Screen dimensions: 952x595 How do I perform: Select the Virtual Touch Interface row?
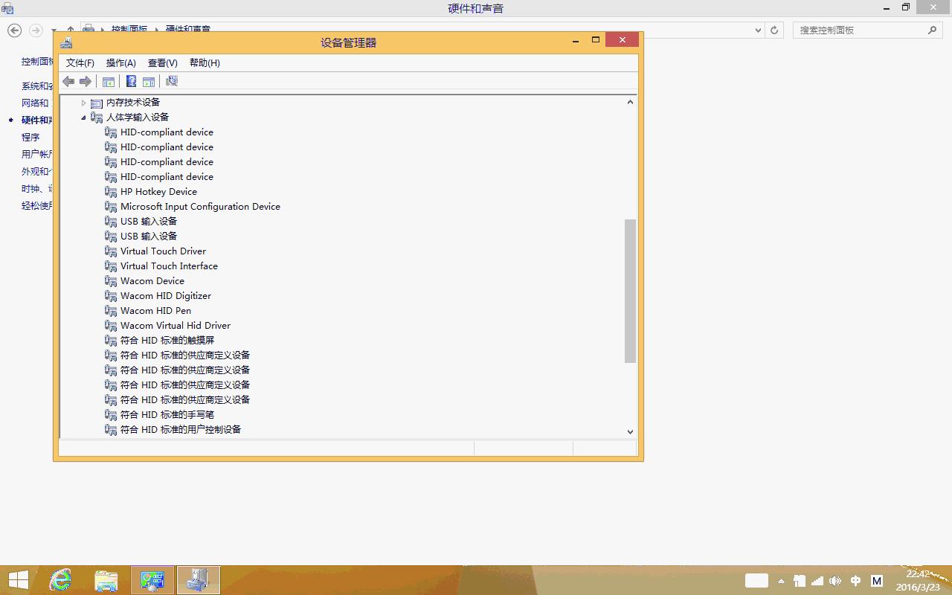click(x=169, y=266)
